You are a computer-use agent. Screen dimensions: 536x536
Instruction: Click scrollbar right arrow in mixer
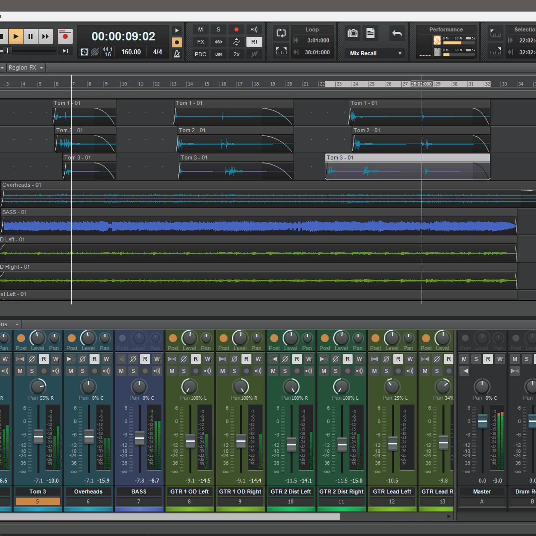click(449, 516)
